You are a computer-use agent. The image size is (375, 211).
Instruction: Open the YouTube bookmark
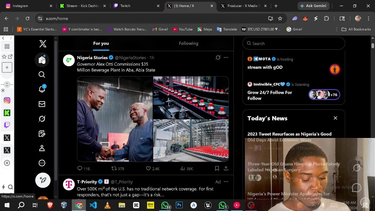183,29
